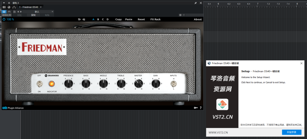
Task: Click the WWW.VST2.CN link text
Action: pyautogui.click(x=218, y=132)
